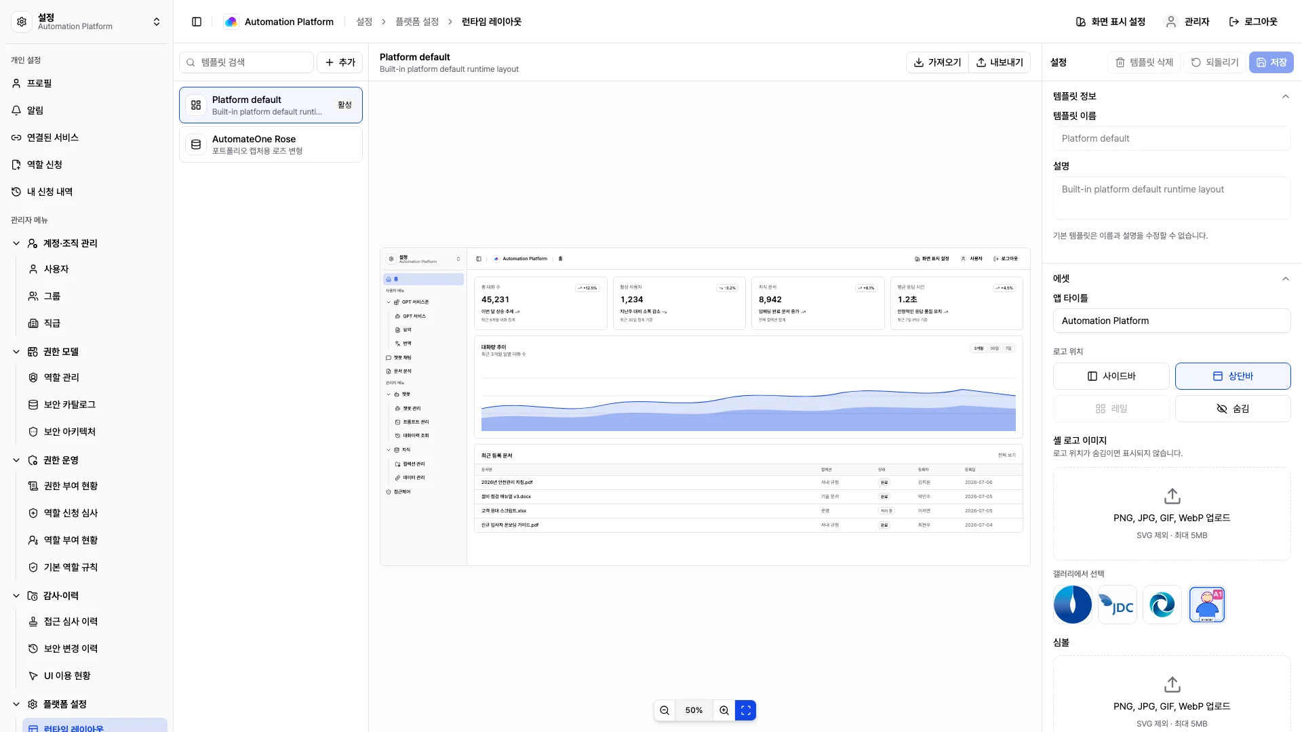Open 보안 변경 이력
Screen dimensions: 1302x732
(x=95, y=649)
